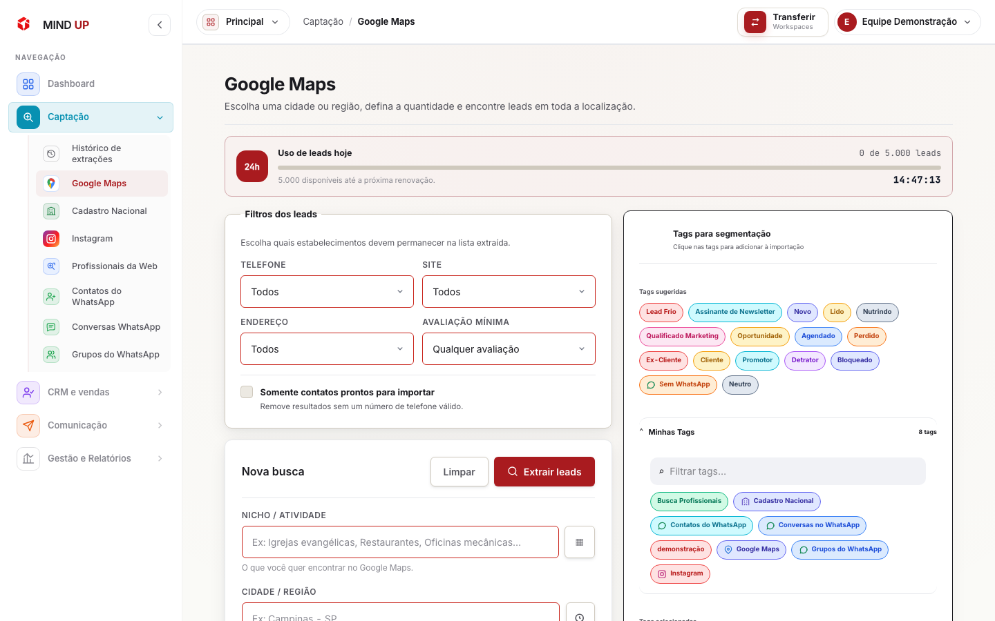Collapse the Minhas Tags section
995x621 pixels.
click(788, 432)
